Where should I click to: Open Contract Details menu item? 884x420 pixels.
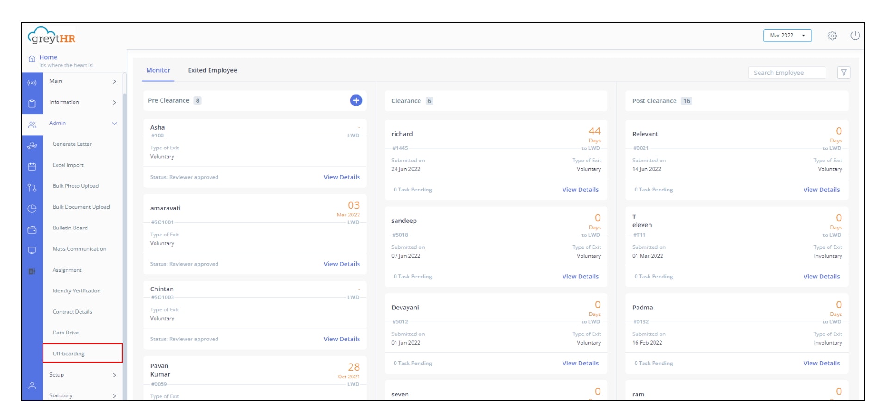72,312
